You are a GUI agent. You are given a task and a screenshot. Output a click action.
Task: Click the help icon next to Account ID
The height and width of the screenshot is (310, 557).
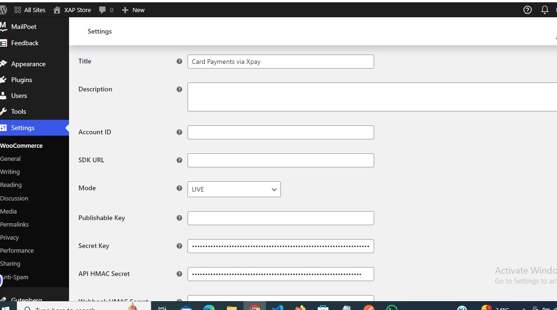pyautogui.click(x=179, y=132)
